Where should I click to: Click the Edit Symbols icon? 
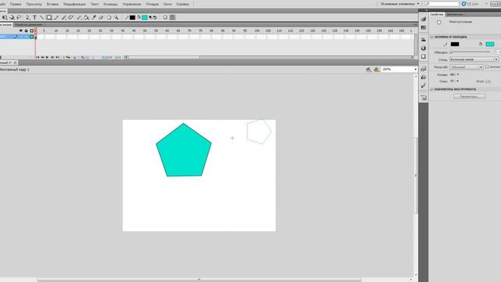coord(377,70)
